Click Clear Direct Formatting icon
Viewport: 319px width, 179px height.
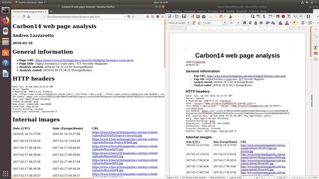coord(280,23)
